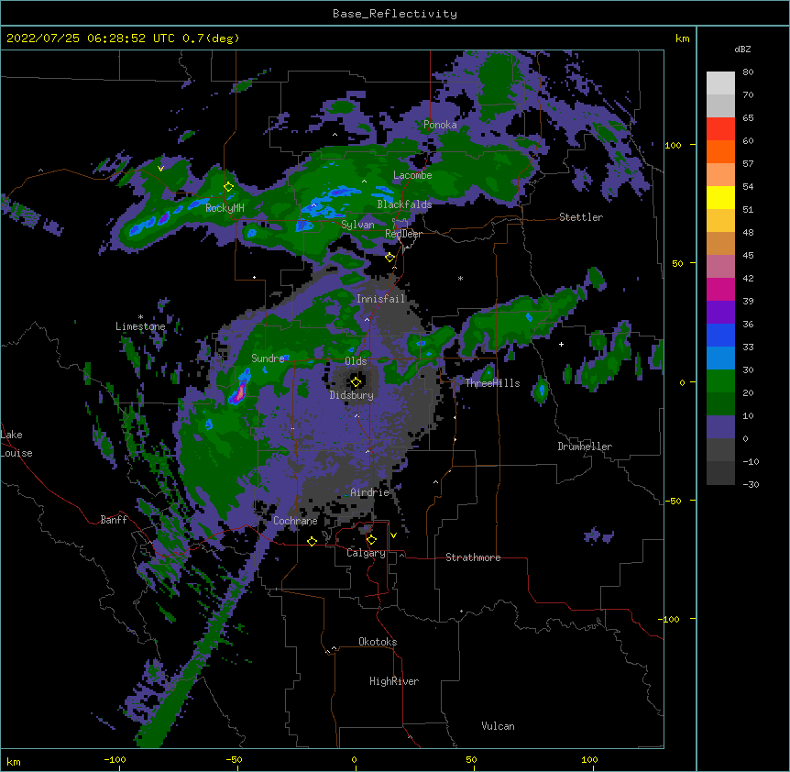This screenshot has height=772, width=790.
Task: Click the RedDeer city label
Action: click(403, 234)
